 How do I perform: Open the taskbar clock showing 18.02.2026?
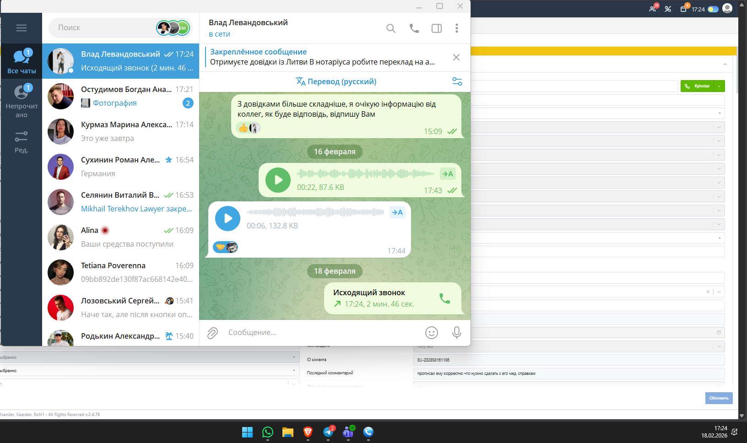[x=714, y=432]
